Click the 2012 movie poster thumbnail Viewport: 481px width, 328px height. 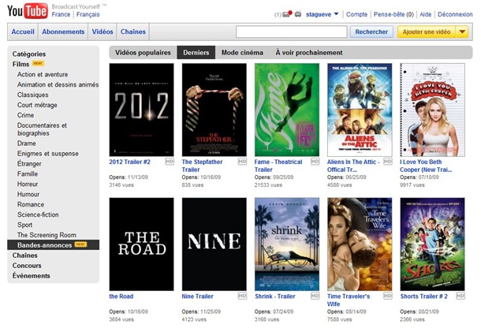coord(141,110)
